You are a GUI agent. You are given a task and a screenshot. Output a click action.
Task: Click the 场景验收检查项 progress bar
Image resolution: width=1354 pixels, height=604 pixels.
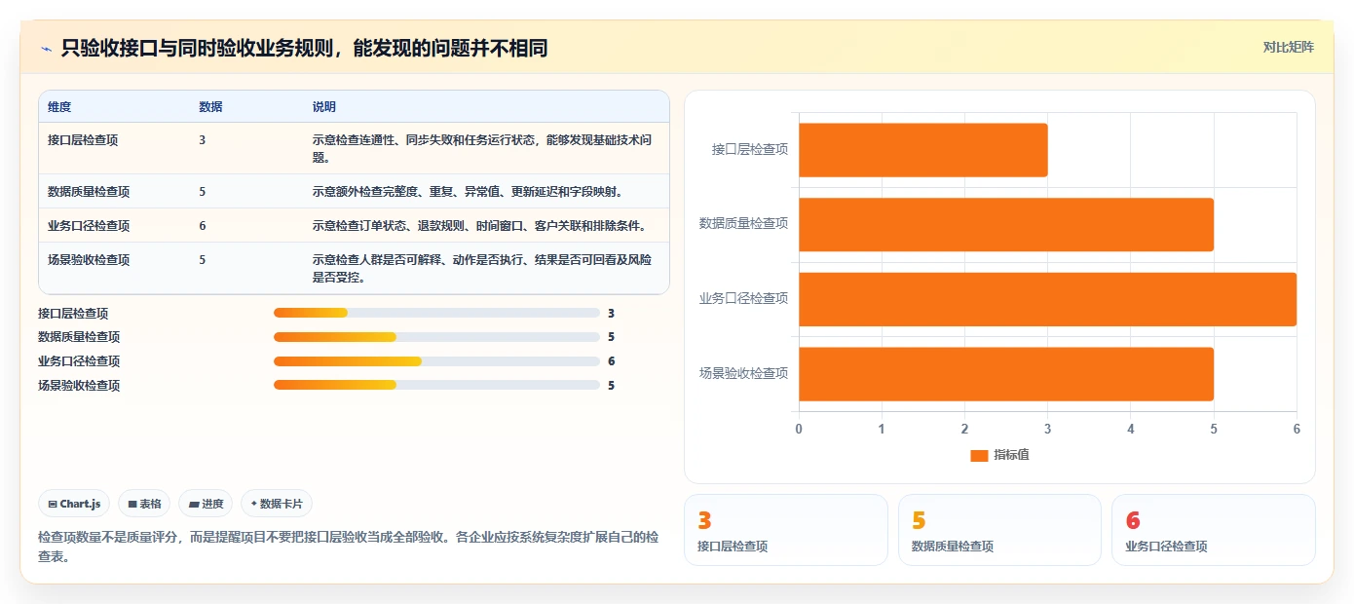(x=436, y=385)
